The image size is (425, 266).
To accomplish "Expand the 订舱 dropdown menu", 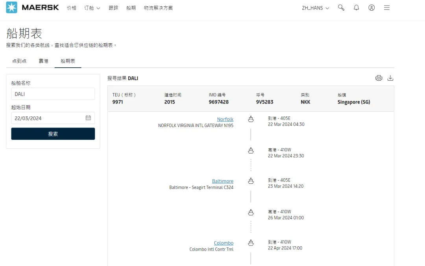I will (92, 8).
